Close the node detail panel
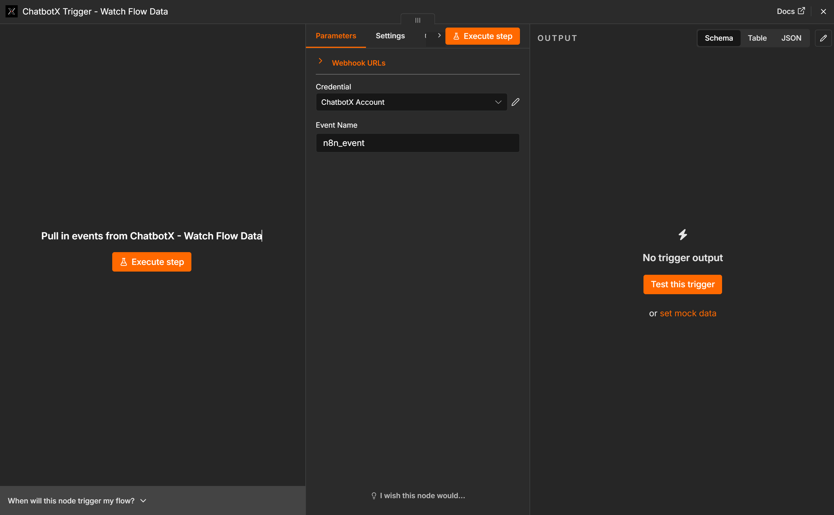The width and height of the screenshot is (834, 515). click(x=823, y=12)
